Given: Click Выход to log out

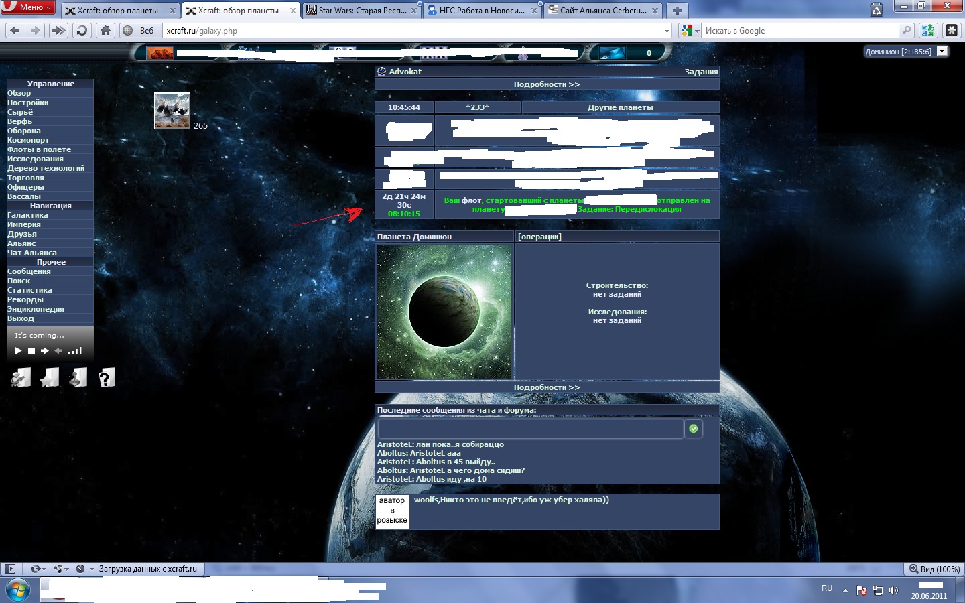Looking at the screenshot, I should coord(20,318).
